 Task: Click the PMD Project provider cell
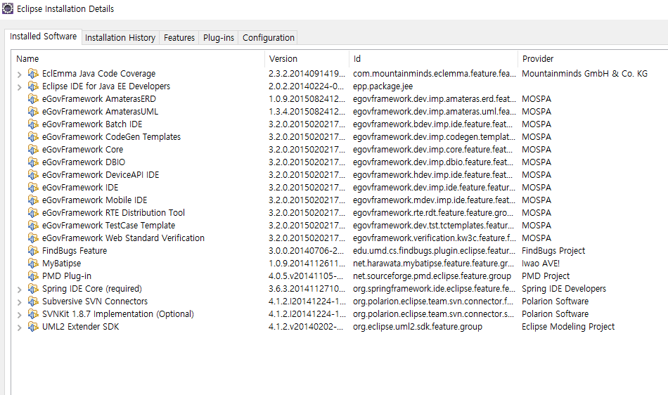(x=546, y=276)
